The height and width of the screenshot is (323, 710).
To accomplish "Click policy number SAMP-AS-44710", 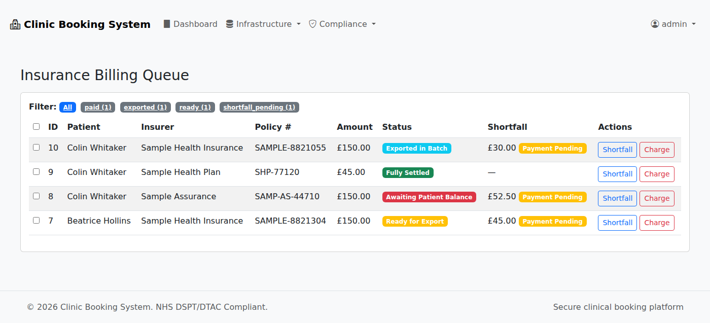I will pos(287,197).
